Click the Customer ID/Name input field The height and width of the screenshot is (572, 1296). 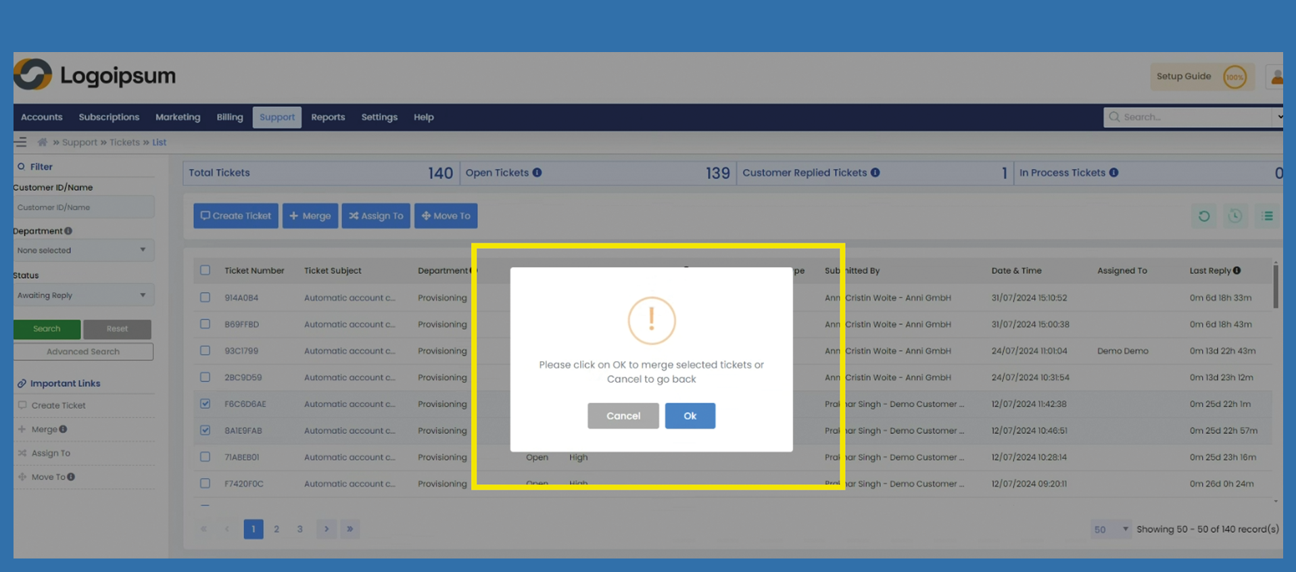pyautogui.click(x=82, y=208)
